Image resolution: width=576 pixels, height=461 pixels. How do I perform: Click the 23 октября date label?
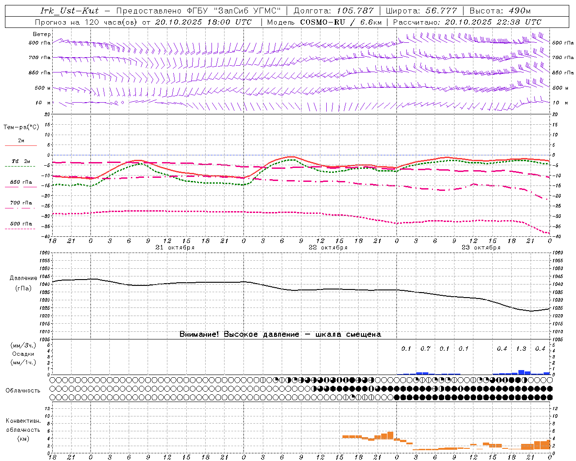(x=481, y=248)
